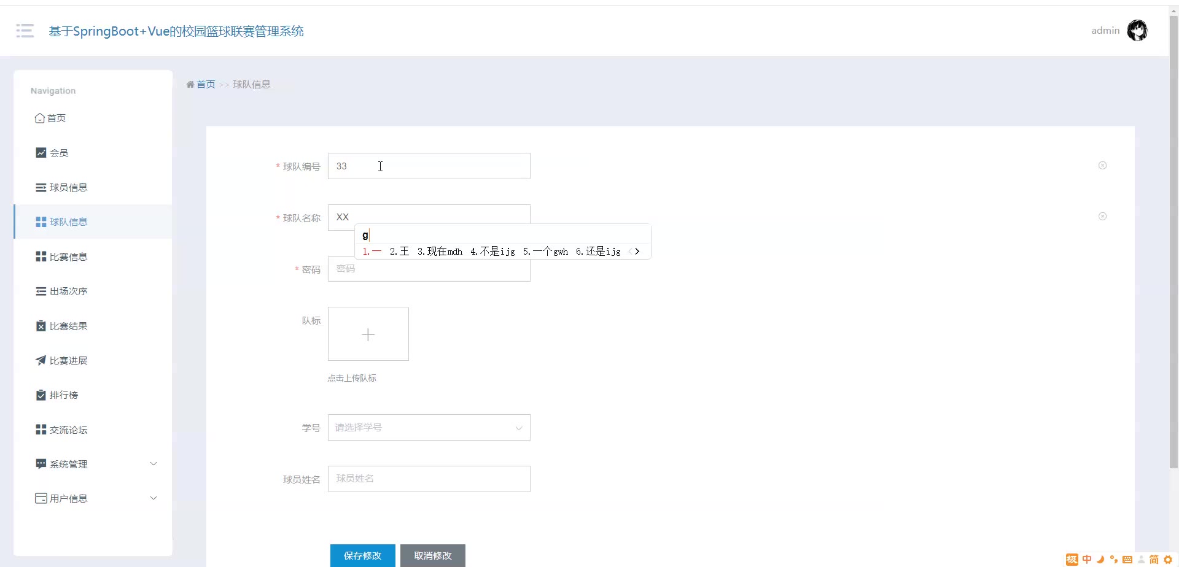Click the admin username text
Viewport: 1179px width, 567px height.
[1105, 31]
